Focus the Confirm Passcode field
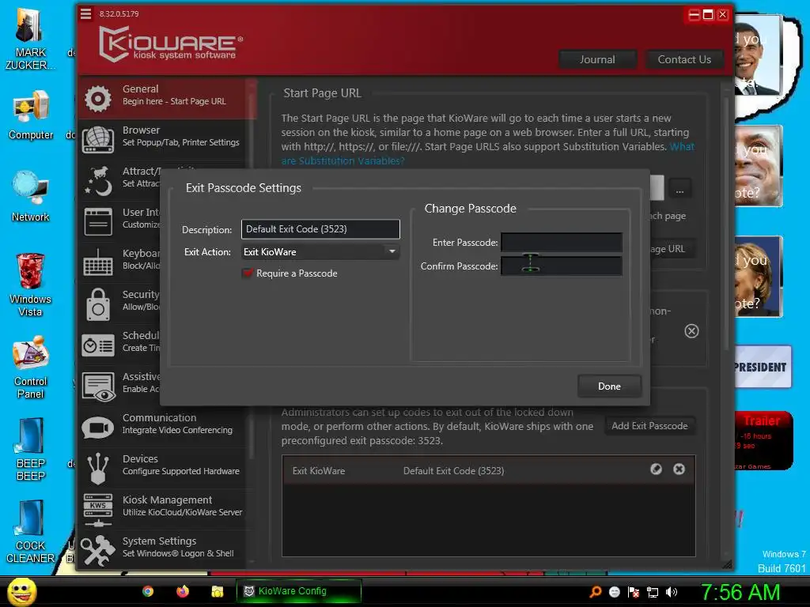The width and height of the screenshot is (810, 607). point(562,266)
